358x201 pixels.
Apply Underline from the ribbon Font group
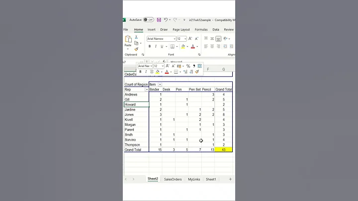[162, 46]
